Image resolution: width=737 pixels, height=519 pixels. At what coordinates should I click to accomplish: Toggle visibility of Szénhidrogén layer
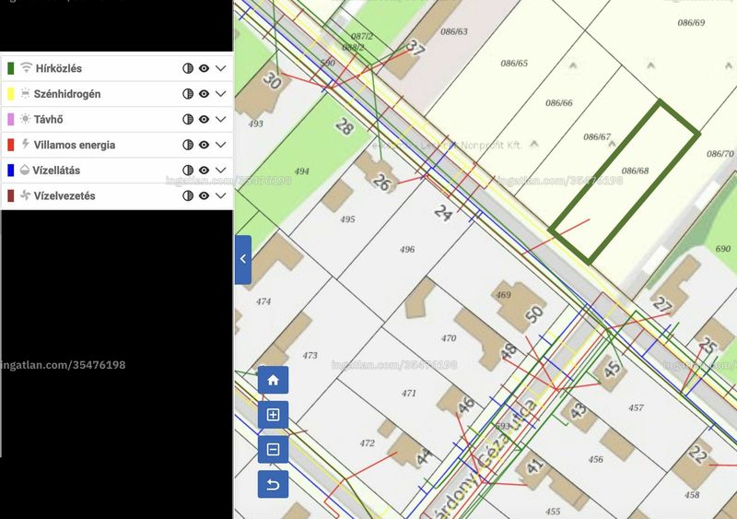coord(204,94)
